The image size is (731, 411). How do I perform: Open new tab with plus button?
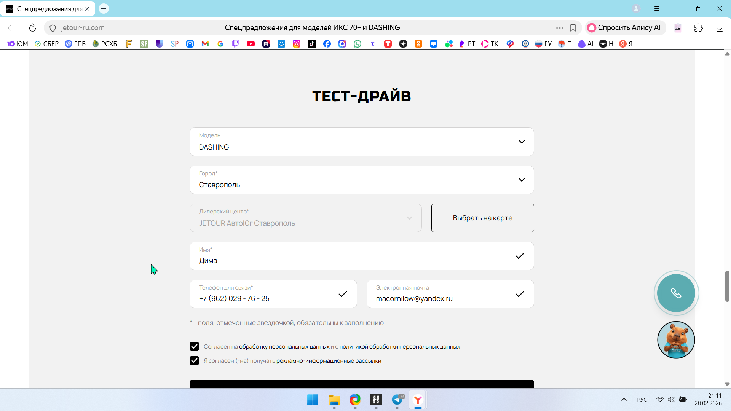104,8
